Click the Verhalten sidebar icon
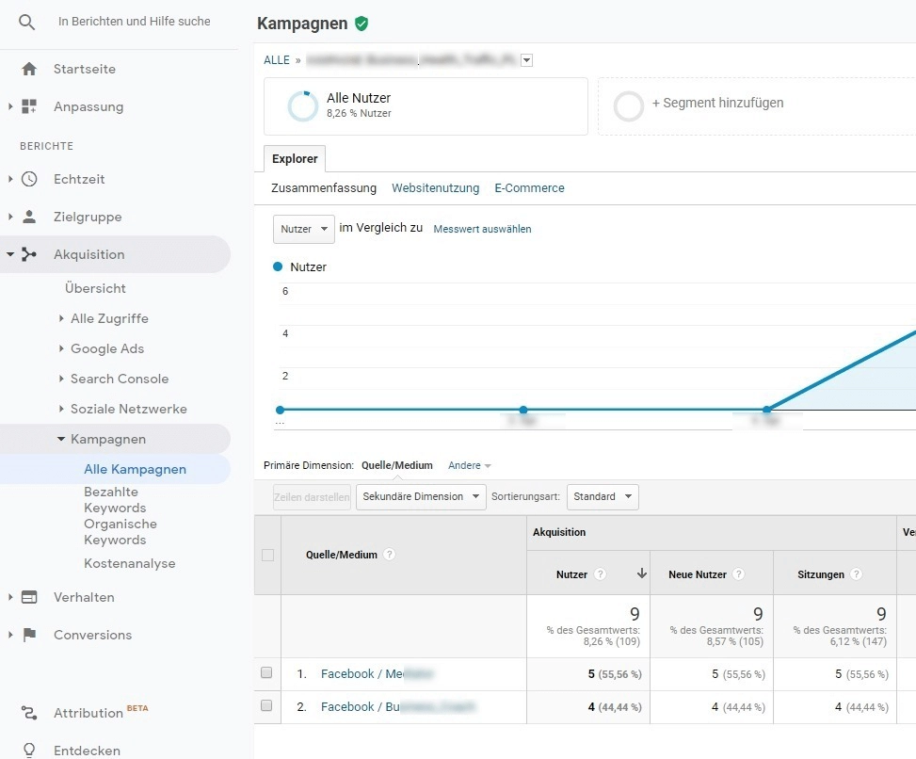Image resolution: width=916 pixels, height=759 pixels. coord(29,597)
